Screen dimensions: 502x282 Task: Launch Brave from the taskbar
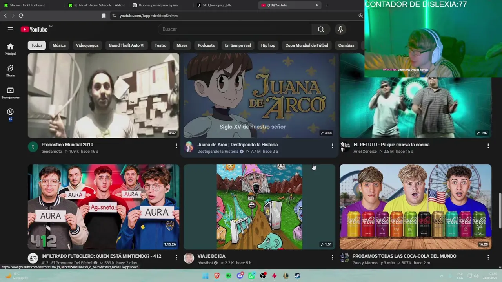point(217,276)
